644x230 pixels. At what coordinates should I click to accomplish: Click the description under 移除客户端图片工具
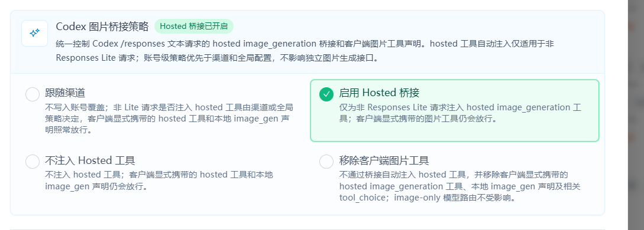(460, 186)
